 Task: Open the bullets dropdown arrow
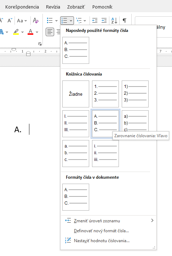(x=56, y=21)
